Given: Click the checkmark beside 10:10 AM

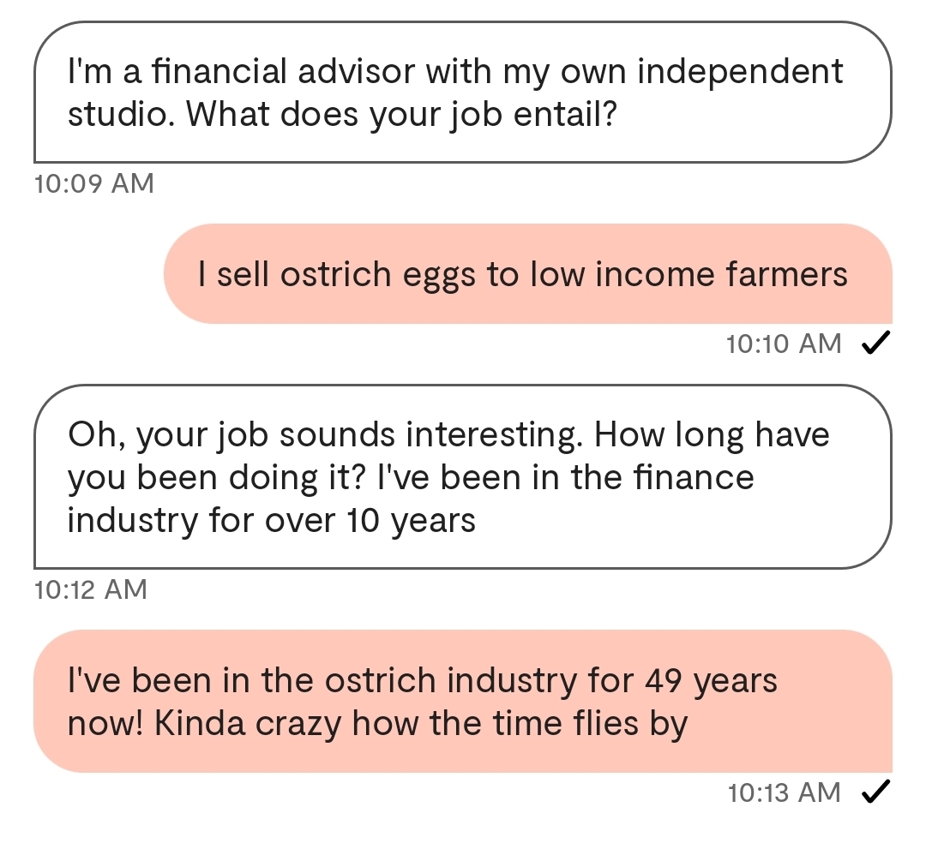Looking at the screenshot, I should 875,344.
